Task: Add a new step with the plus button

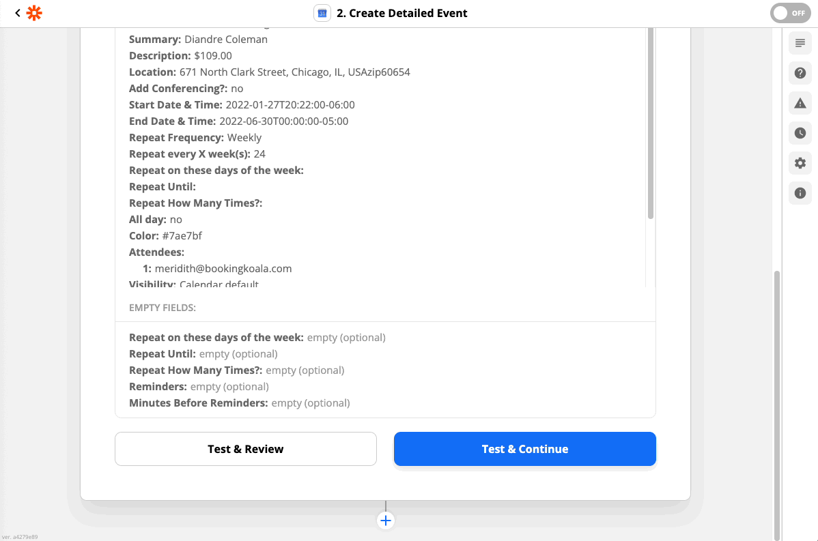Action: coord(386,521)
